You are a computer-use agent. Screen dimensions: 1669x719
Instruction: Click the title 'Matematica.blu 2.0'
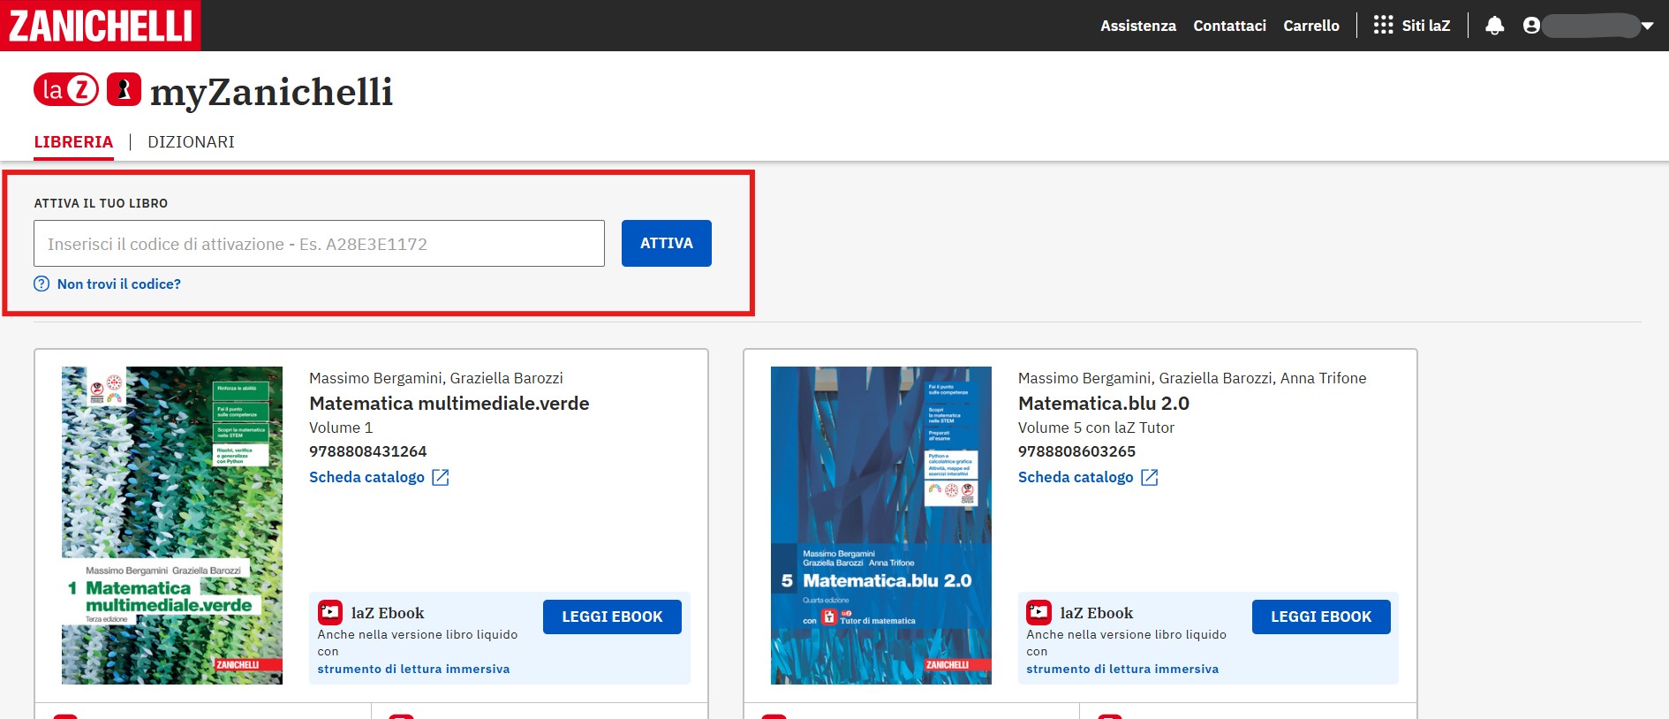coord(1103,403)
